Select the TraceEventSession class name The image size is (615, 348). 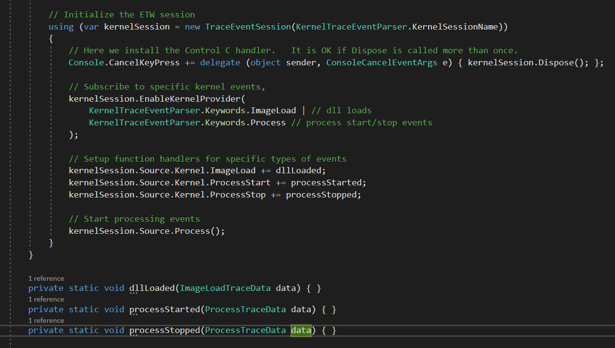coord(247,27)
